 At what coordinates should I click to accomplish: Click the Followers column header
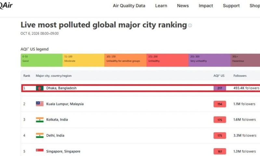240,76
